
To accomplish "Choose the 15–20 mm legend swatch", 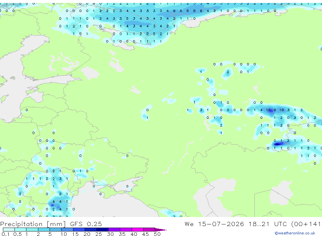I will [79, 230].
